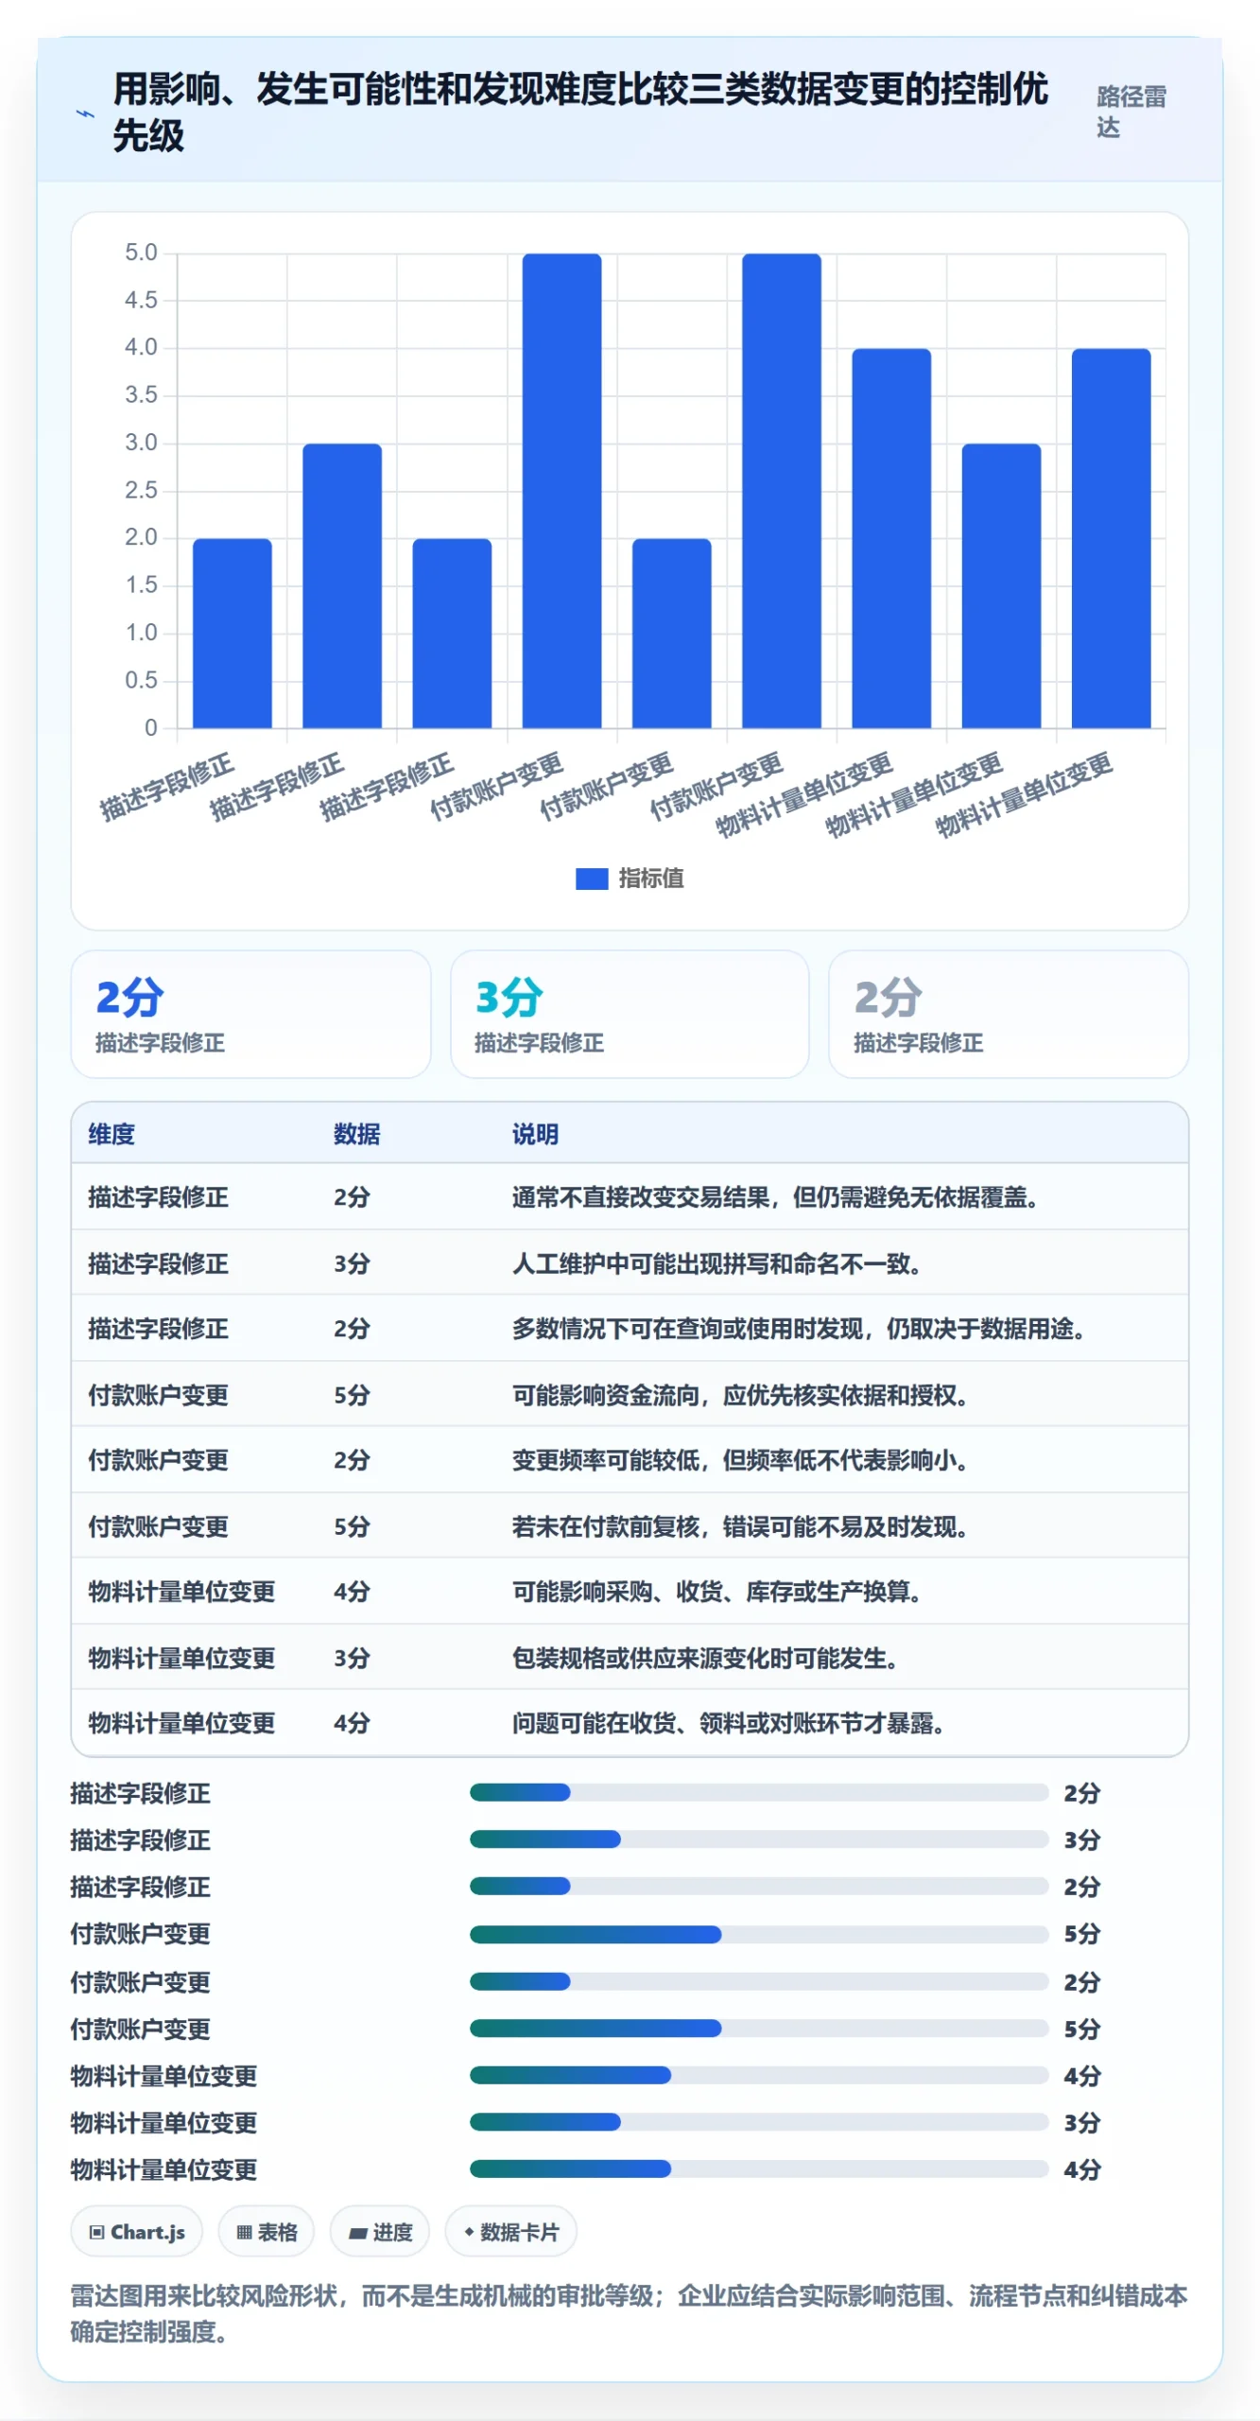Screen dimensions: 1260x2421
Task: Click the 表格 grid icon
Action: click(244, 2232)
